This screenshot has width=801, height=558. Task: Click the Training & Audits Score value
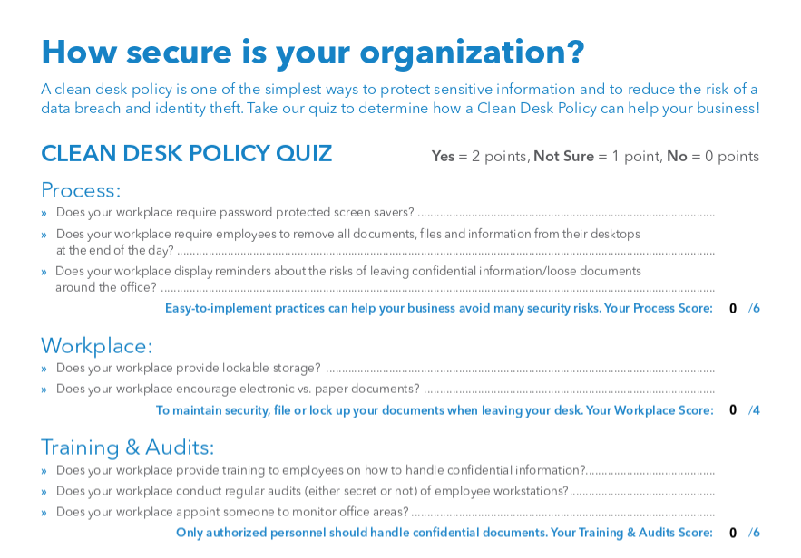click(733, 534)
